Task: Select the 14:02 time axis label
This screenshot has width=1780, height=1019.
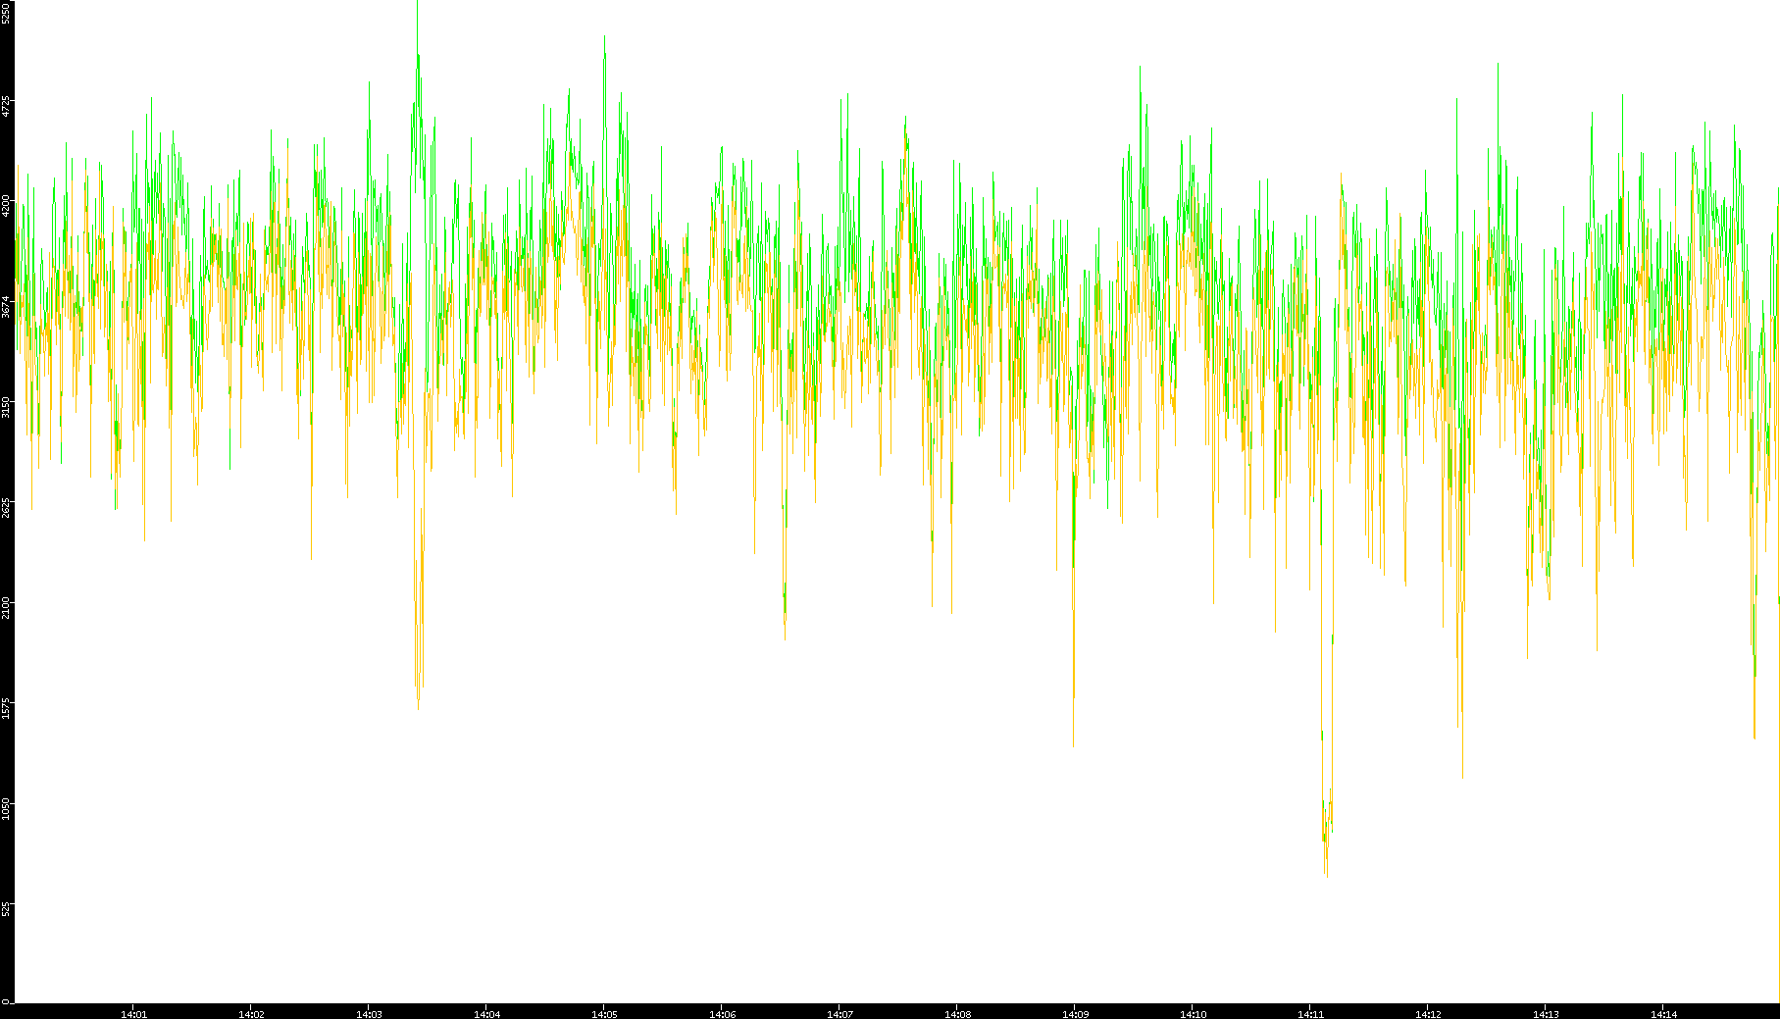Action: (251, 1014)
